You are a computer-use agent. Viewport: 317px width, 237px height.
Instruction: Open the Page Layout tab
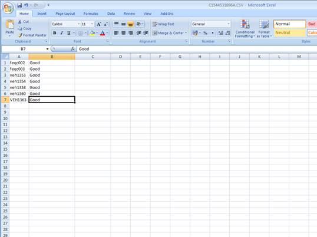[x=65, y=14]
